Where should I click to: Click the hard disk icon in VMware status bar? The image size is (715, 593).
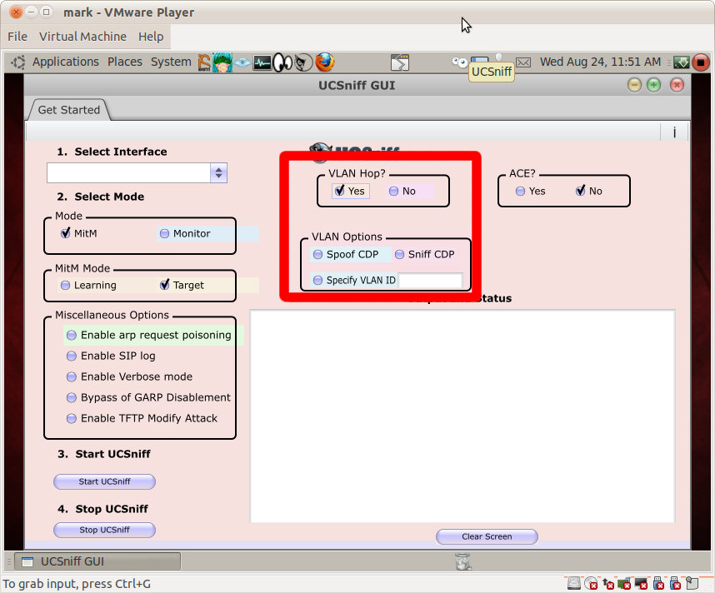574,584
